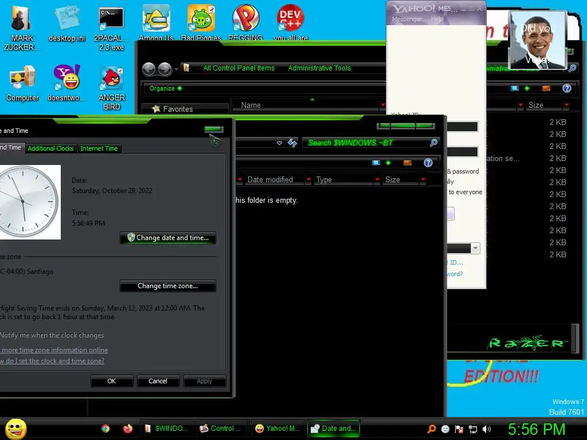The width and height of the screenshot is (587, 440).
Task: Open help in Administrative Tools toolbar
Action: [567, 88]
